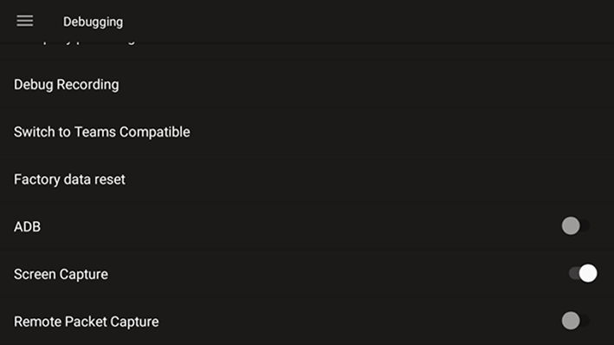Click the Screen Capture label text
This screenshot has width=614, height=345.
coord(61,275)
